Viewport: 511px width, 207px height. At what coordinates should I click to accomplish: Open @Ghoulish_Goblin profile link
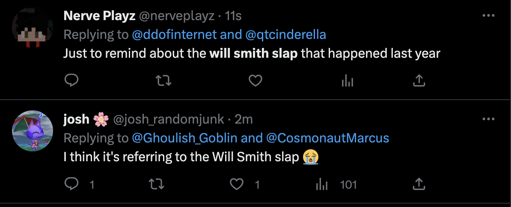click(x=184, y=138)
